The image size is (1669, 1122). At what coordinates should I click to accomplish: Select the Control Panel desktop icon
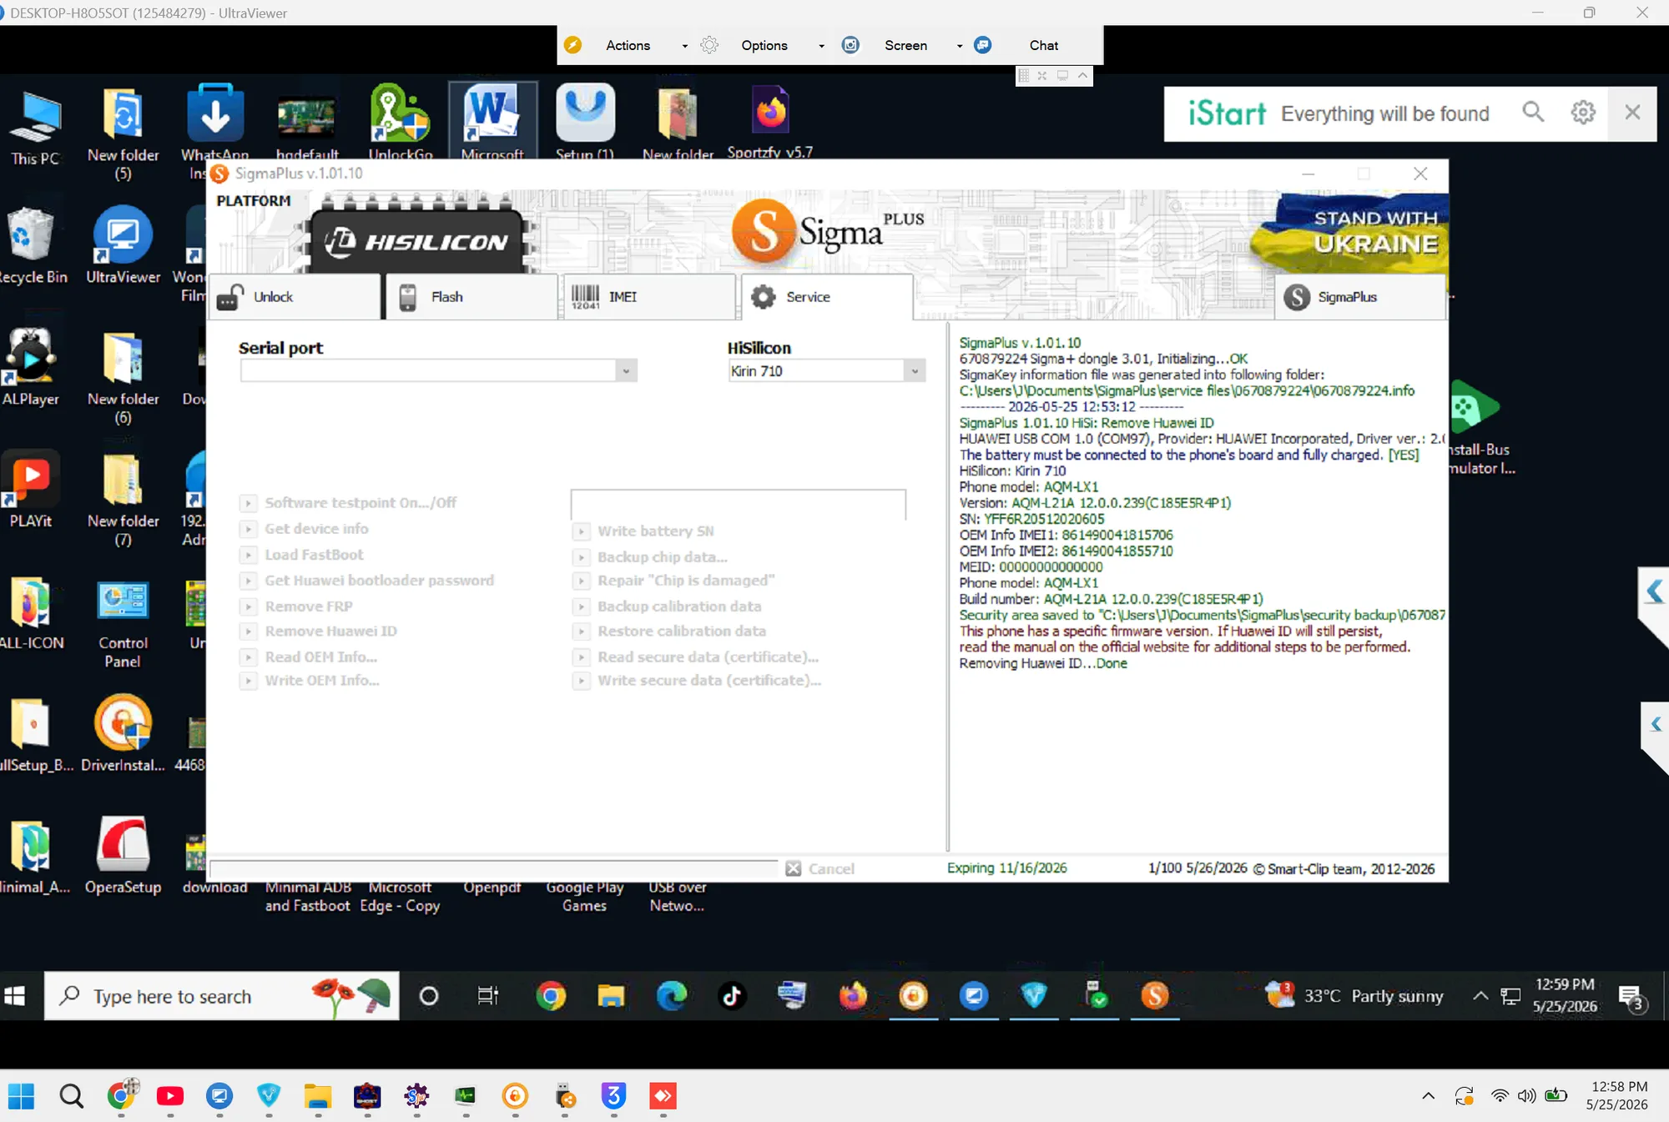(x=123, y=624)
